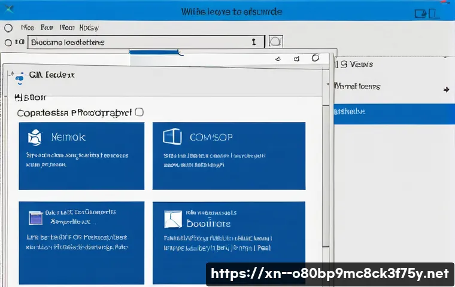Click the circular icon in dialog header
Image resolution: width=455 pixels, height=287 pixels.
point(316,59)
